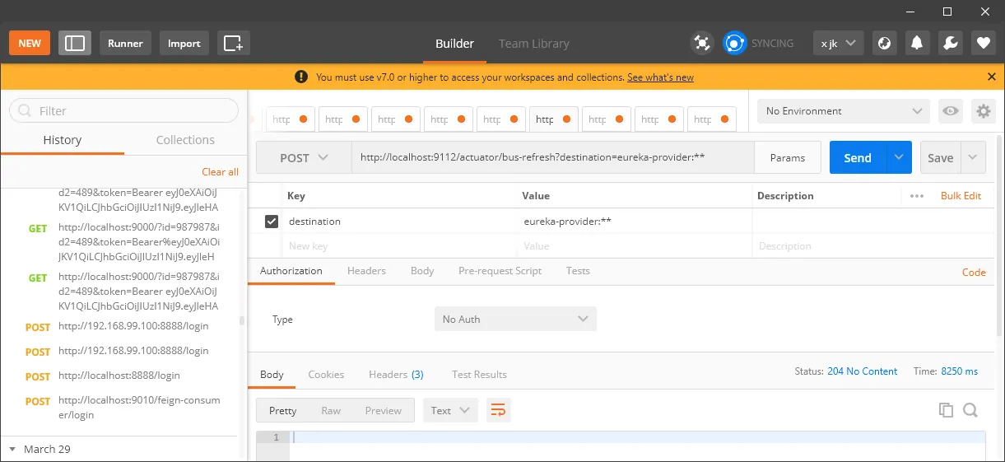Copy response body to clipboard icon
Viewport: 1005px width, 462px height.
946,410
